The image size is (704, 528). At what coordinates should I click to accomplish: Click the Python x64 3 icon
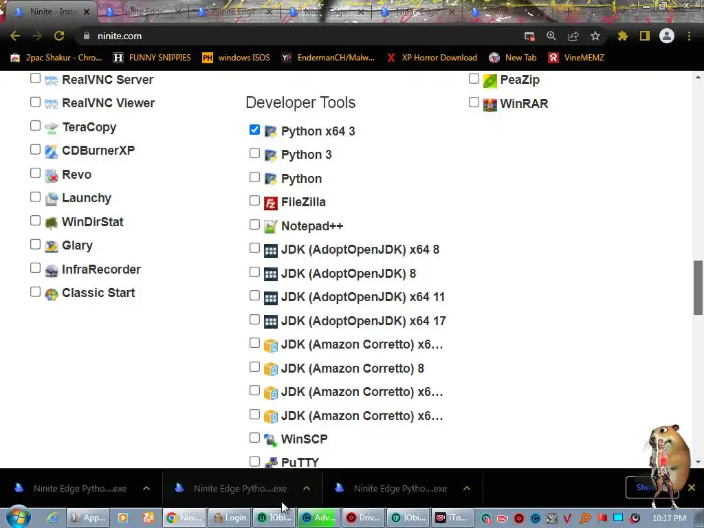coord(270,132)
